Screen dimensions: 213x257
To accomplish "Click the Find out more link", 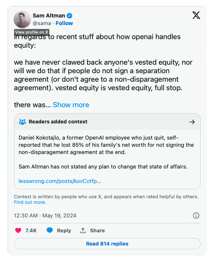I will [x=30, y=202].
